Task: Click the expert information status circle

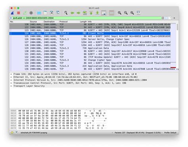Action: coord(12,132)
